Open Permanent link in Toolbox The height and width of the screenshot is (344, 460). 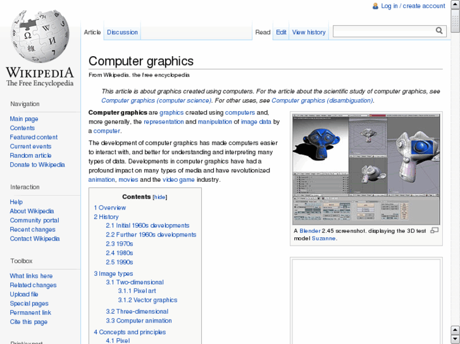(30, 312)
